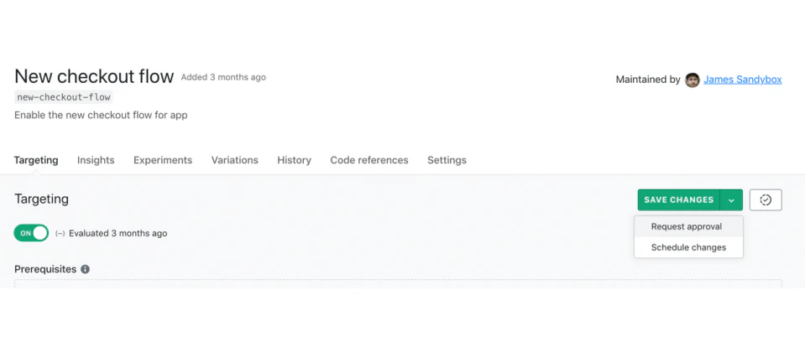805x352 pixels.
Task: Click the evaluation status icon beside Evaluated
Action: (60, 234)
